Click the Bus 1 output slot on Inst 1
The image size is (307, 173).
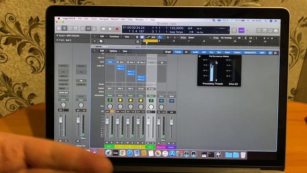tap(110, 88)
